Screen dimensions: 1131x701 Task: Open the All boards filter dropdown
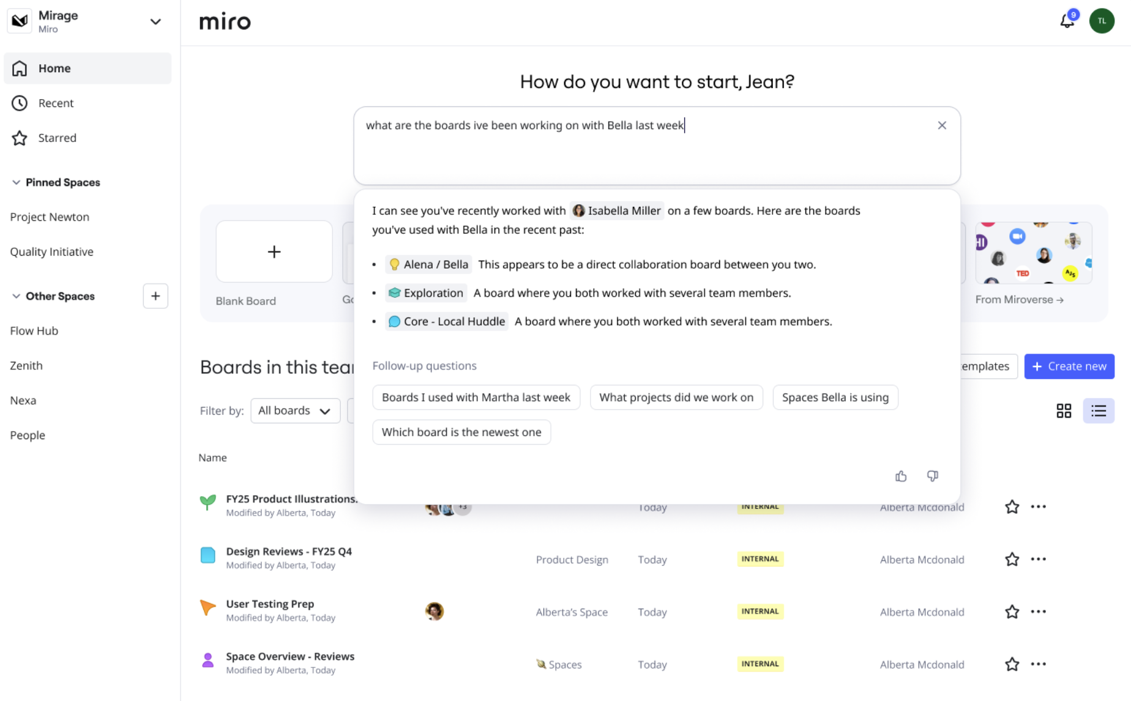point(295,410)
